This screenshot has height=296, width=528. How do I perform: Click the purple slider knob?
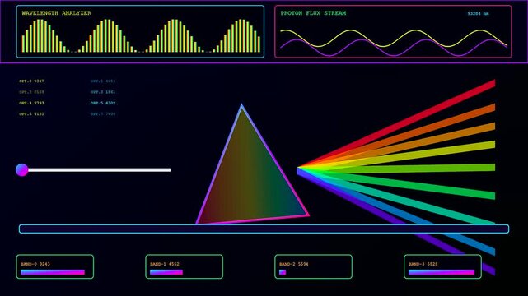point(22,169)
